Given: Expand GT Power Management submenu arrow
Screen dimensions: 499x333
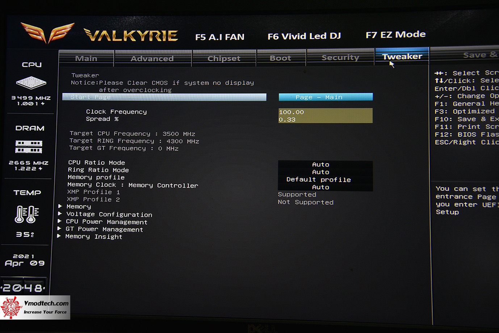Looking at the screenshot, I should tap(59, 229).
